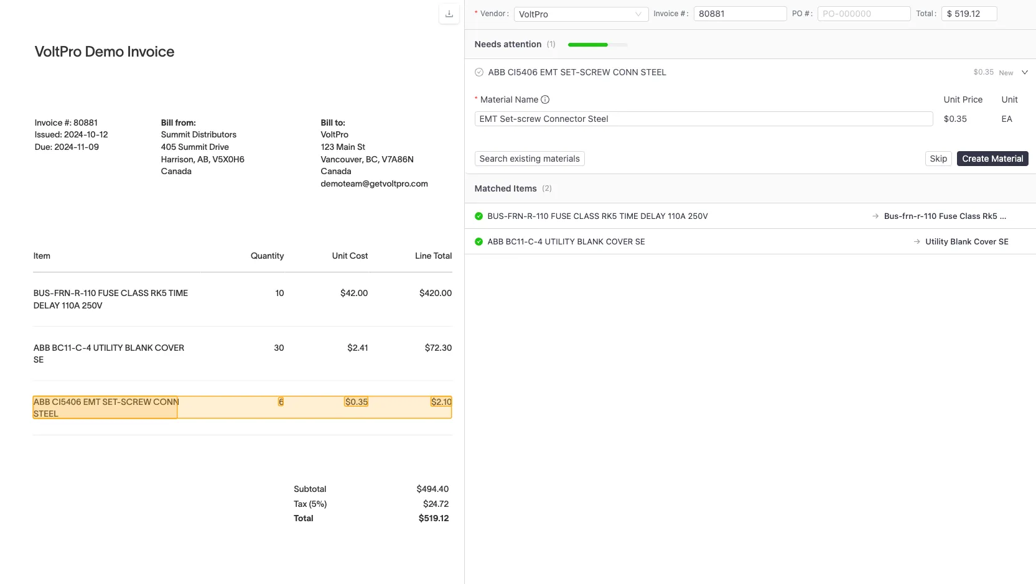
Task: Switch to the Matched Items section
Action: [x=505, y=188]
